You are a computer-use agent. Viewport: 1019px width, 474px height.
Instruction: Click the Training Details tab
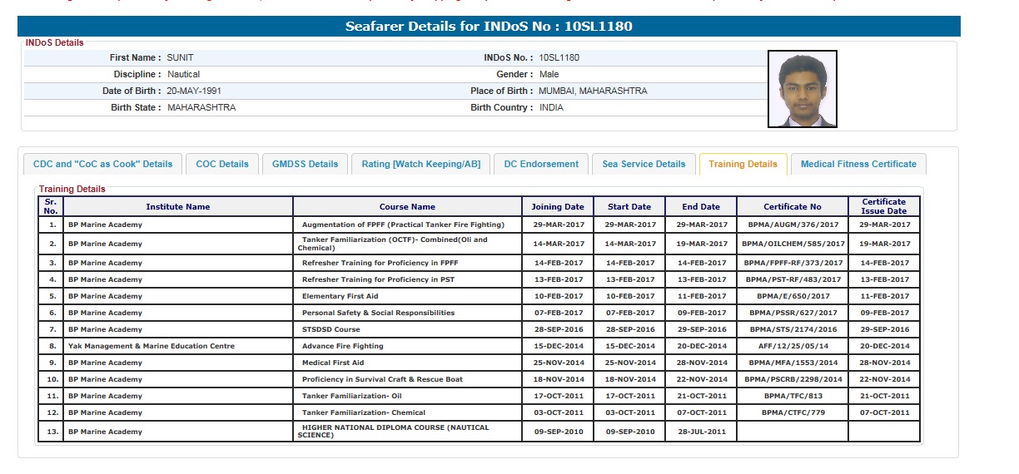click(x=743, y=165)
